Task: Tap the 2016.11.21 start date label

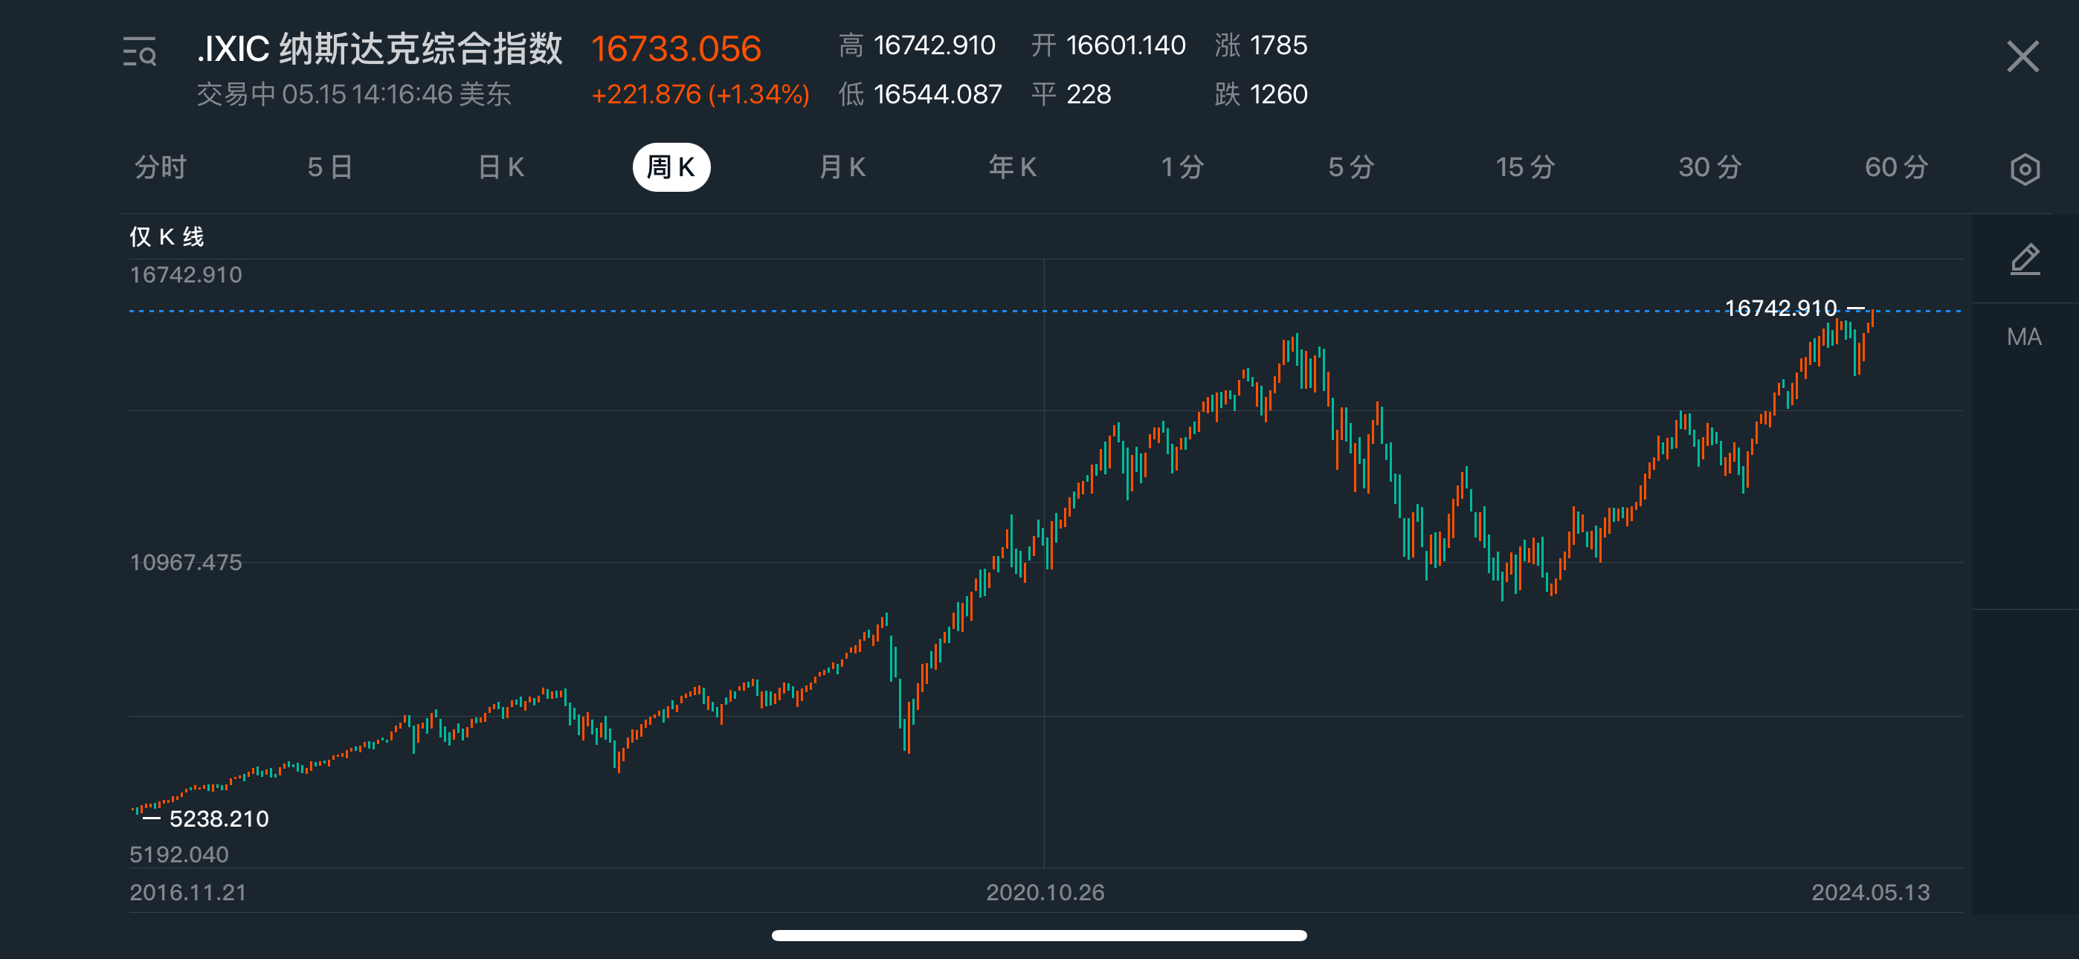Action: [x=188, y=892]
